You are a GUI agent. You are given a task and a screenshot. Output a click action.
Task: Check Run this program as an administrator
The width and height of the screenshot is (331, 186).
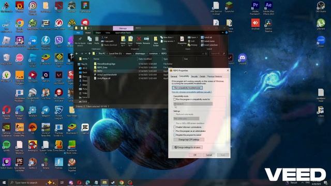tap(175, 131)
